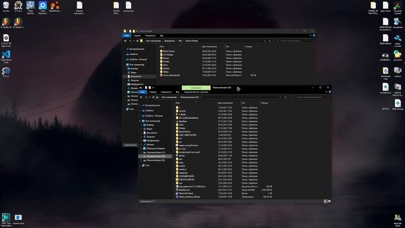Click Этот компьютер in D: window address bar
This screenshot has height=228, width=405.
click(x=169, y=97)
